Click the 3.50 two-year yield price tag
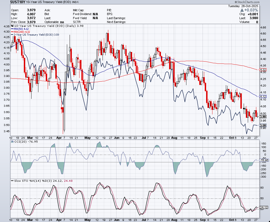Image resolution: width=270 pixels, height=222 pixels. pos(263,125)
